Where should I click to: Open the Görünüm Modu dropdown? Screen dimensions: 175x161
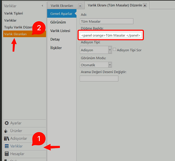coord(110,65)
